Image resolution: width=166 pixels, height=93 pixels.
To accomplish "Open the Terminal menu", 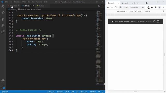I will (39, 2).
